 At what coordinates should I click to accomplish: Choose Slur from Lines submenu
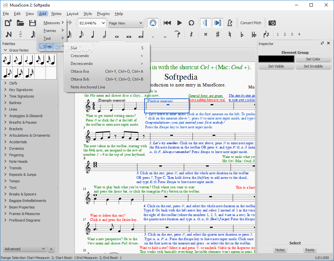click(x=107, y=48)
